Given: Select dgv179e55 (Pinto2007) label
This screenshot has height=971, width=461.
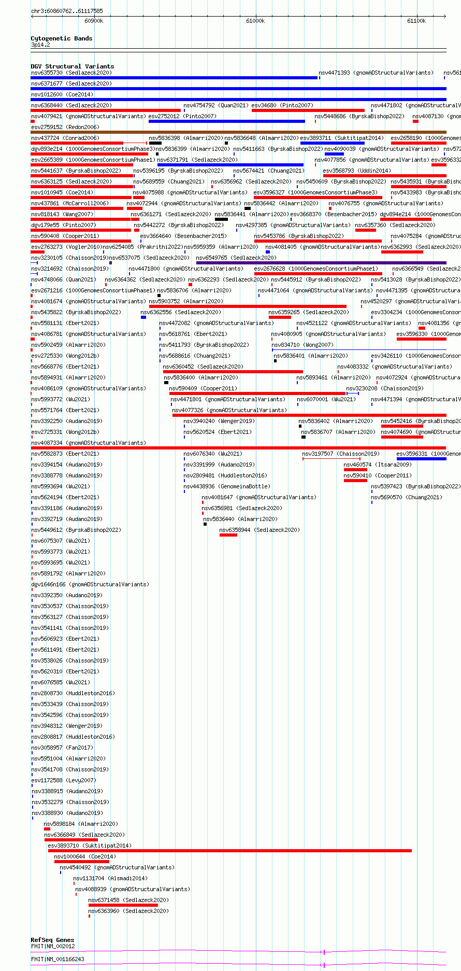Looking at the screenshot, I should pos(64,225).
